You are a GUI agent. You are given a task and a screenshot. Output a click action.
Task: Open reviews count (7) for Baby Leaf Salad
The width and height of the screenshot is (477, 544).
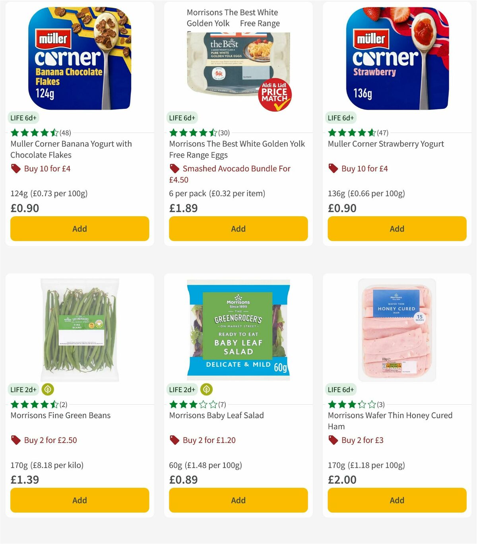click(222, 404)
